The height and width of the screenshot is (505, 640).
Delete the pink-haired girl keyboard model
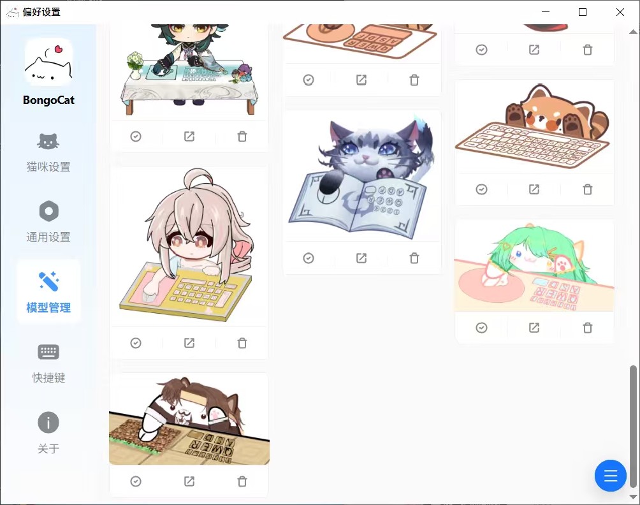[242, 343]
